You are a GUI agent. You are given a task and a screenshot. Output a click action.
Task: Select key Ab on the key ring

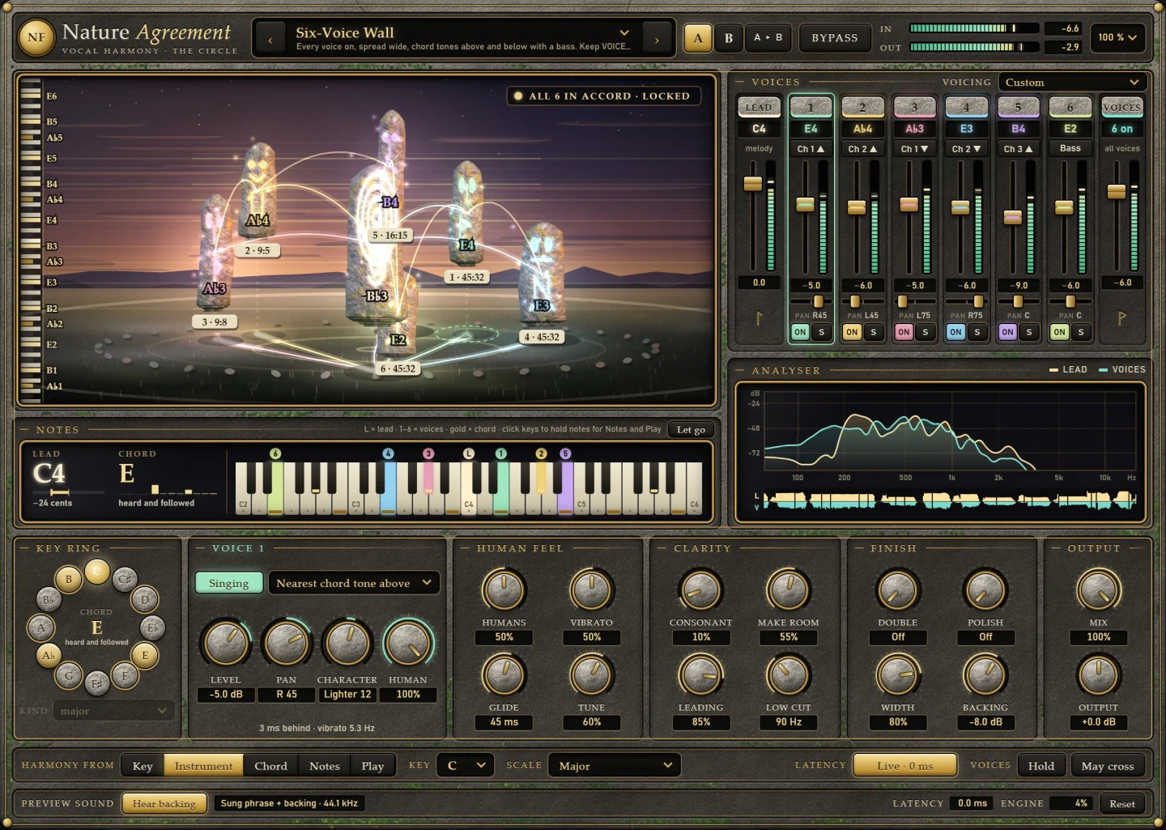tap(49, 655)
